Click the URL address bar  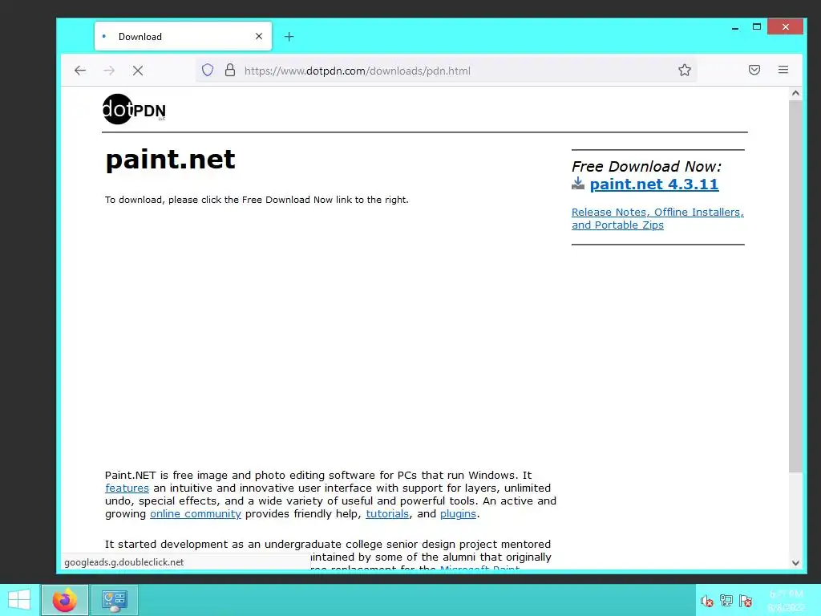coord(446,71)
